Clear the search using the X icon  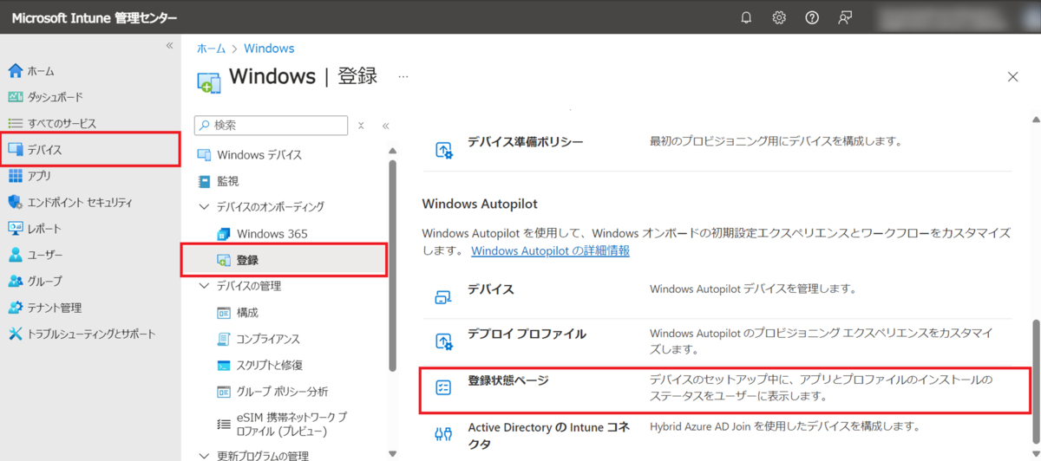point(361,126)
